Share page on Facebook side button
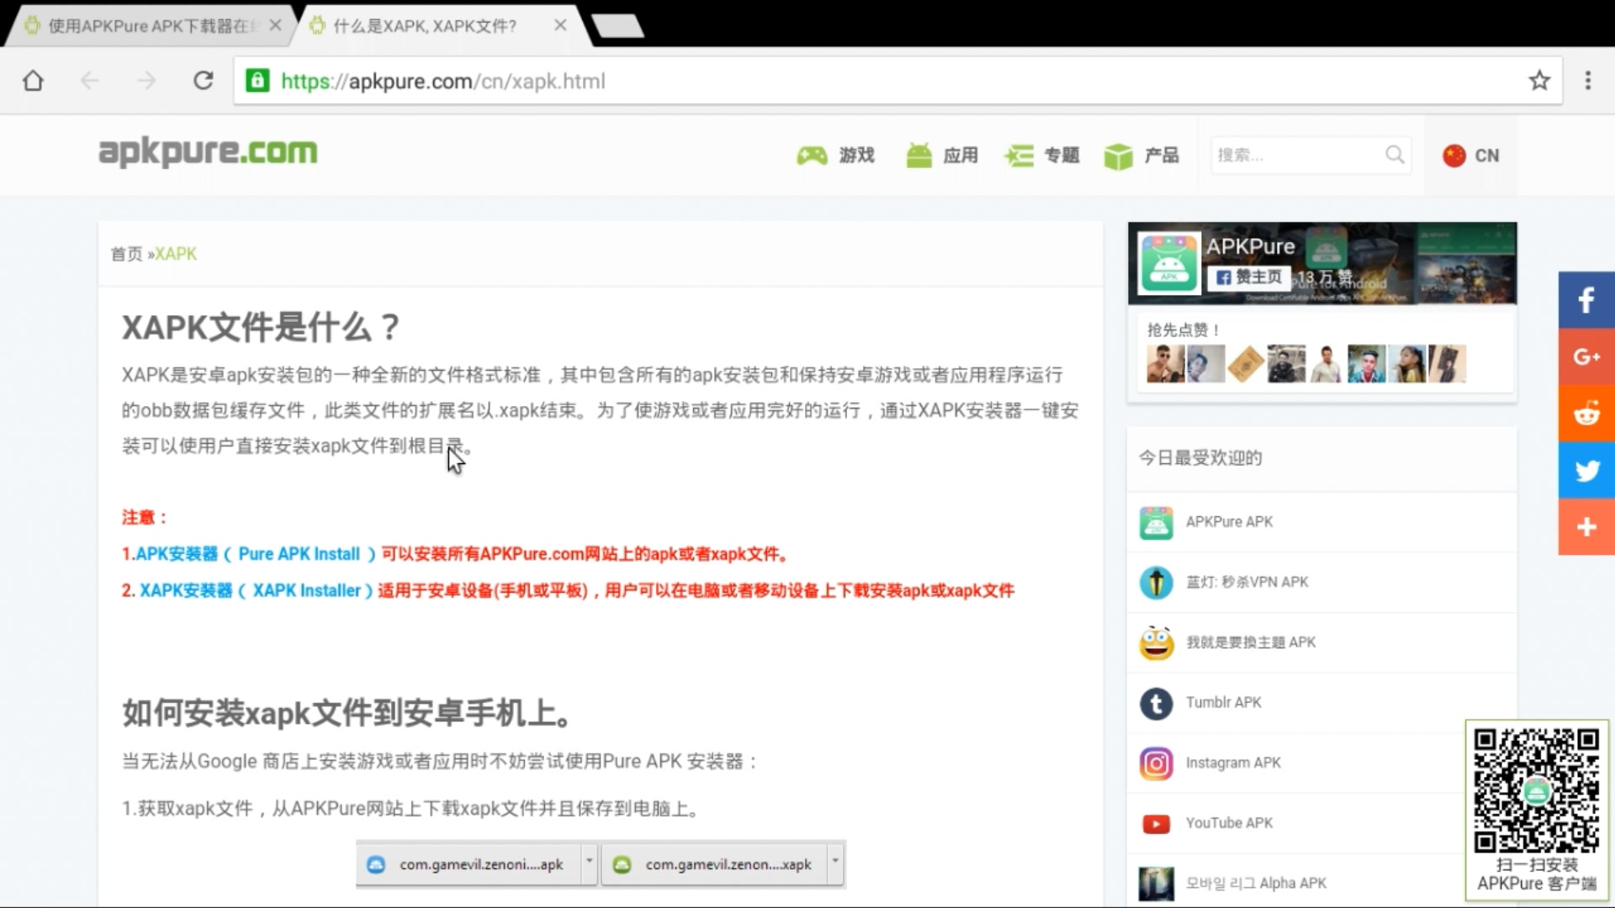This screenshot has width=1615, height=908. 1586,300
